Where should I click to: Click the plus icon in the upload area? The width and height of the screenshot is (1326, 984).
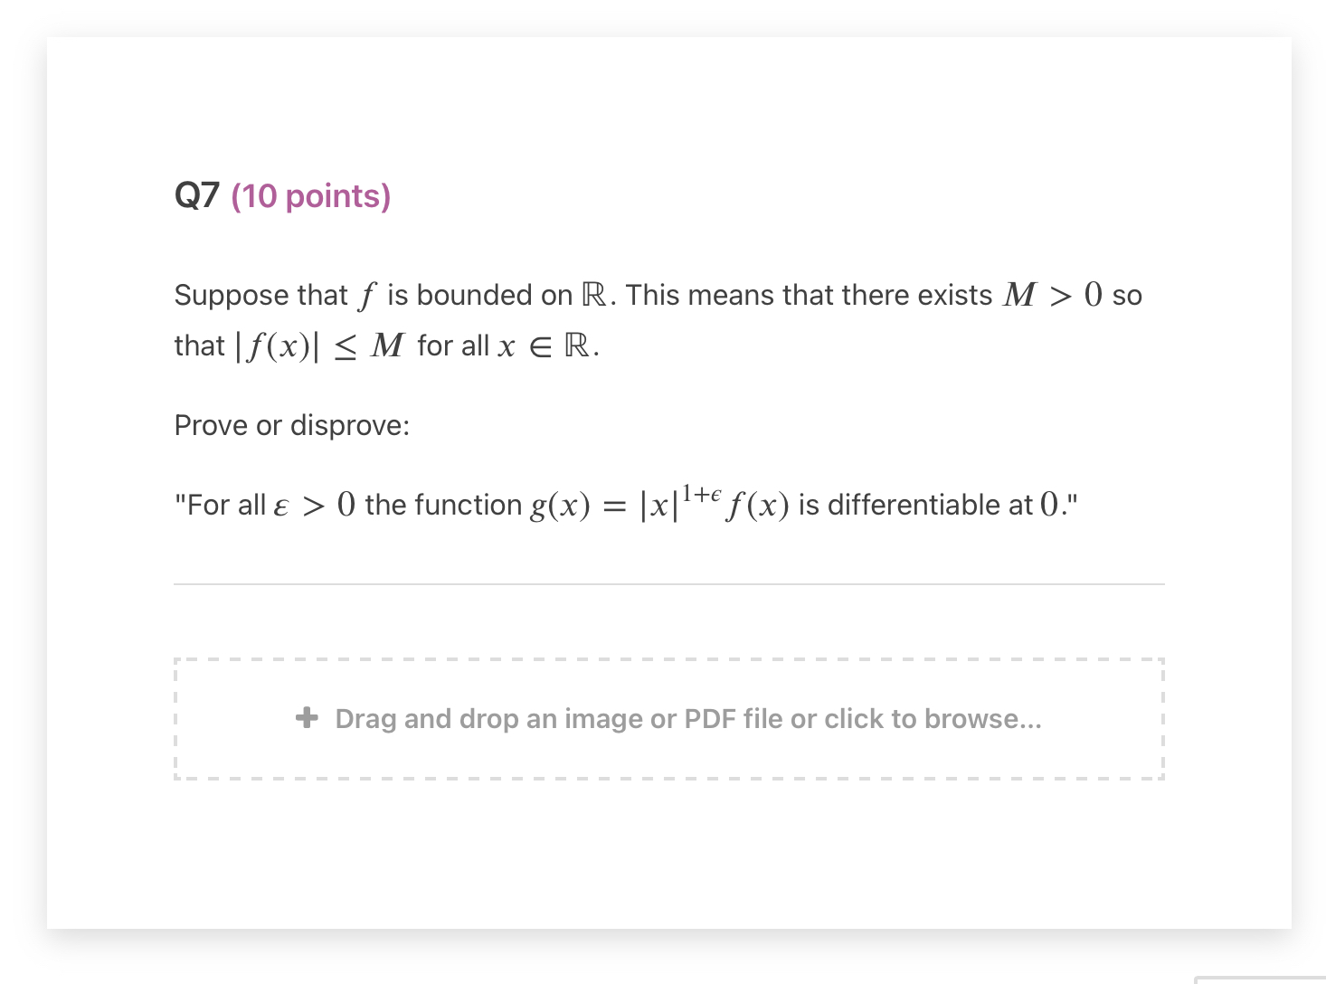pyautogui.click(x=307, y=717)
